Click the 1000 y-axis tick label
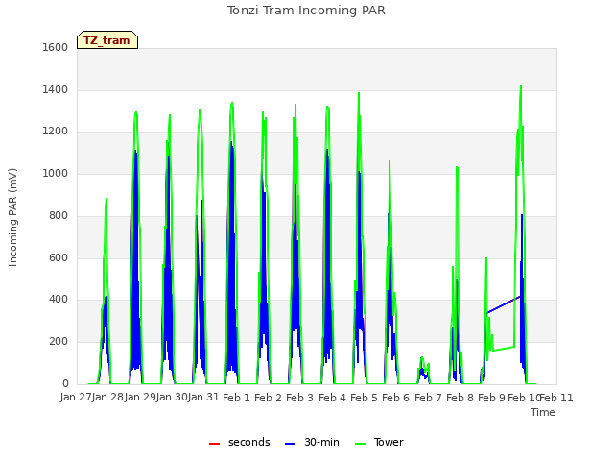Screen dimensions: 614x461 [56, 173]
